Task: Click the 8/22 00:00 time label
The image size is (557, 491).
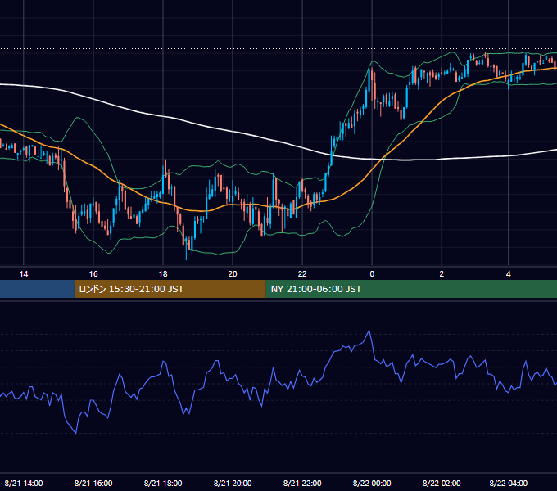Action: [x=372, y=483]
